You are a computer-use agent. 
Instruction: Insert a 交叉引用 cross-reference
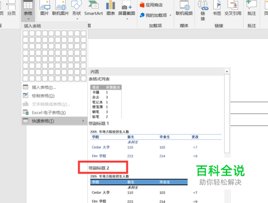(x=233, y=8)
